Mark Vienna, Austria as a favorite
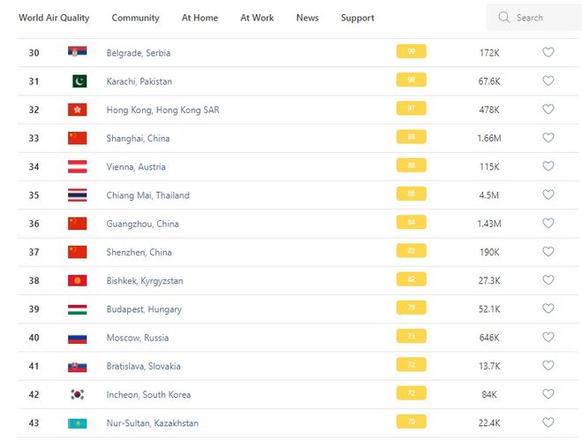 (x=548, y=166)
